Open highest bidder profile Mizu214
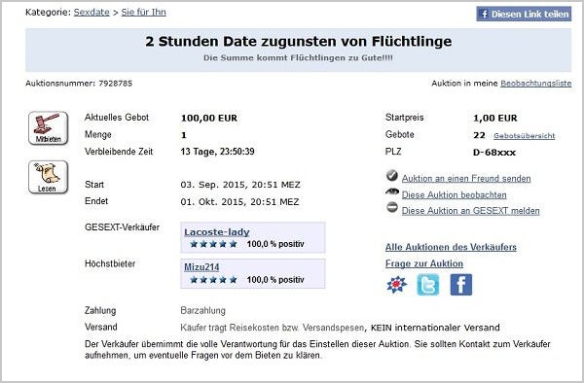 pyautogui.click(x=201, y=267)
